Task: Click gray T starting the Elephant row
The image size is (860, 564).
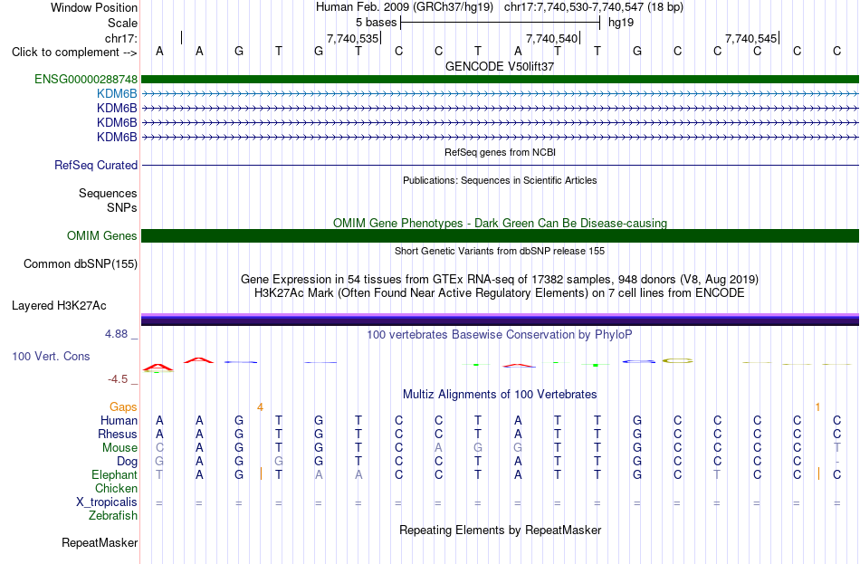Action: pyautogui.click(x=159, y=474)
